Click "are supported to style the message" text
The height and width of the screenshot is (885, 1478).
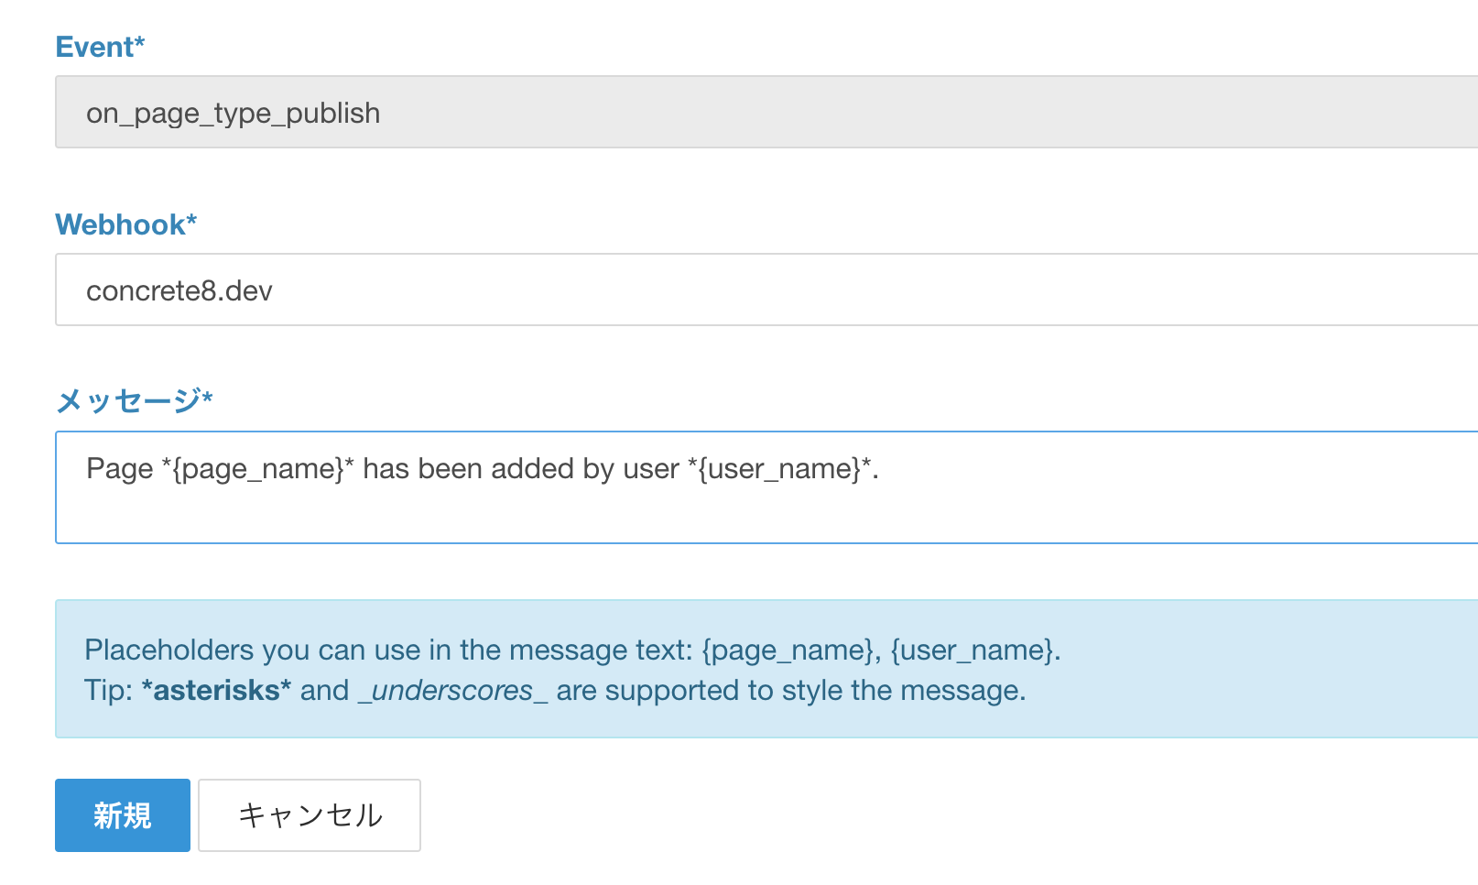point(791,691)
